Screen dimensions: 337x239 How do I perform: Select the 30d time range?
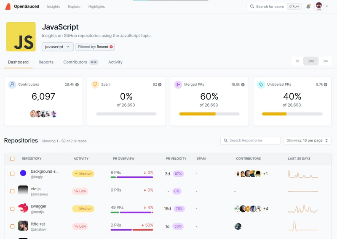pos(311,61)
